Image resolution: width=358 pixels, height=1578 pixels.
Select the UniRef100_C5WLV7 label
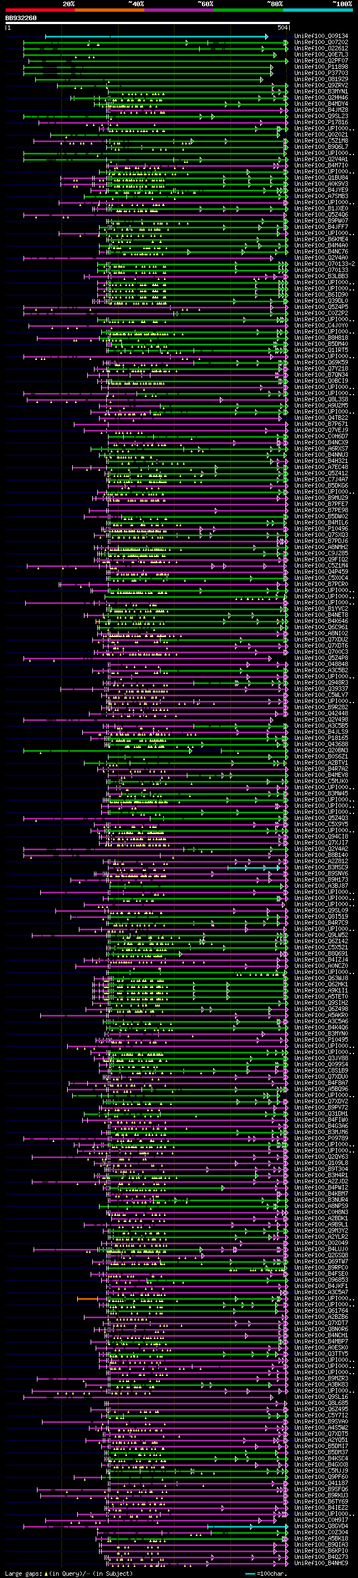321,695
